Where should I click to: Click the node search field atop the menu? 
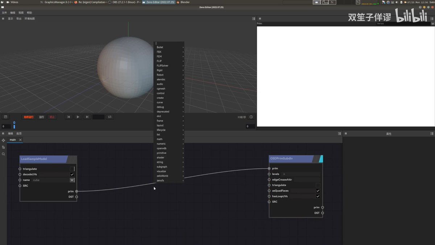(169, 43)
